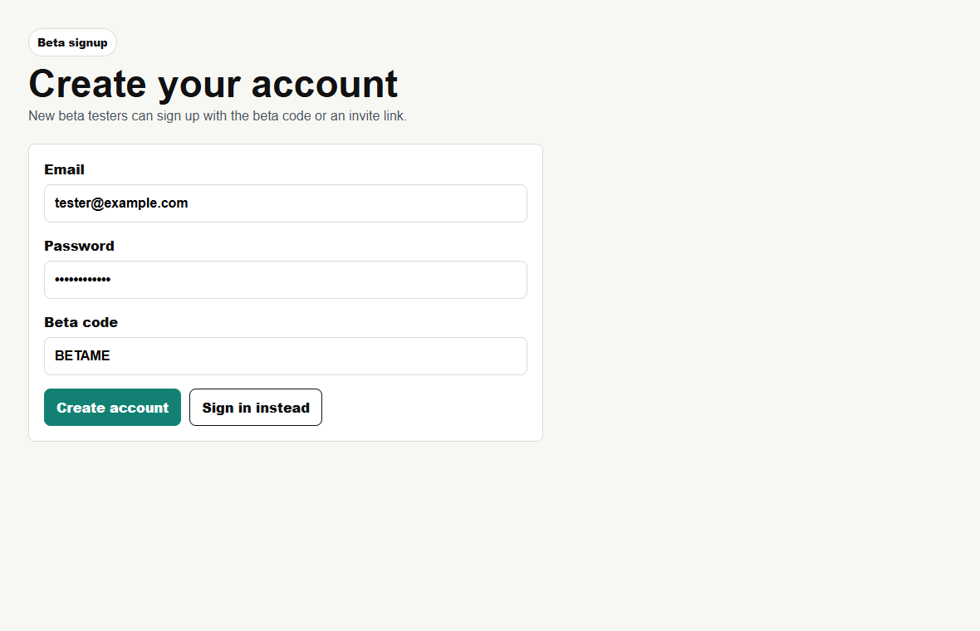Viewport: 980px width, 631px height.
Task: Click the Create account button
Action: coord(112,408)
